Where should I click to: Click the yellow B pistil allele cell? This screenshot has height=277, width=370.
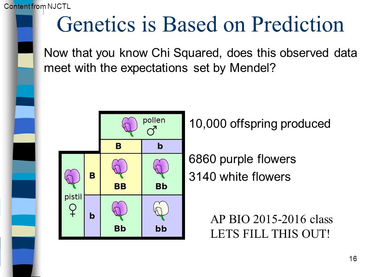(x=92, y=174)
